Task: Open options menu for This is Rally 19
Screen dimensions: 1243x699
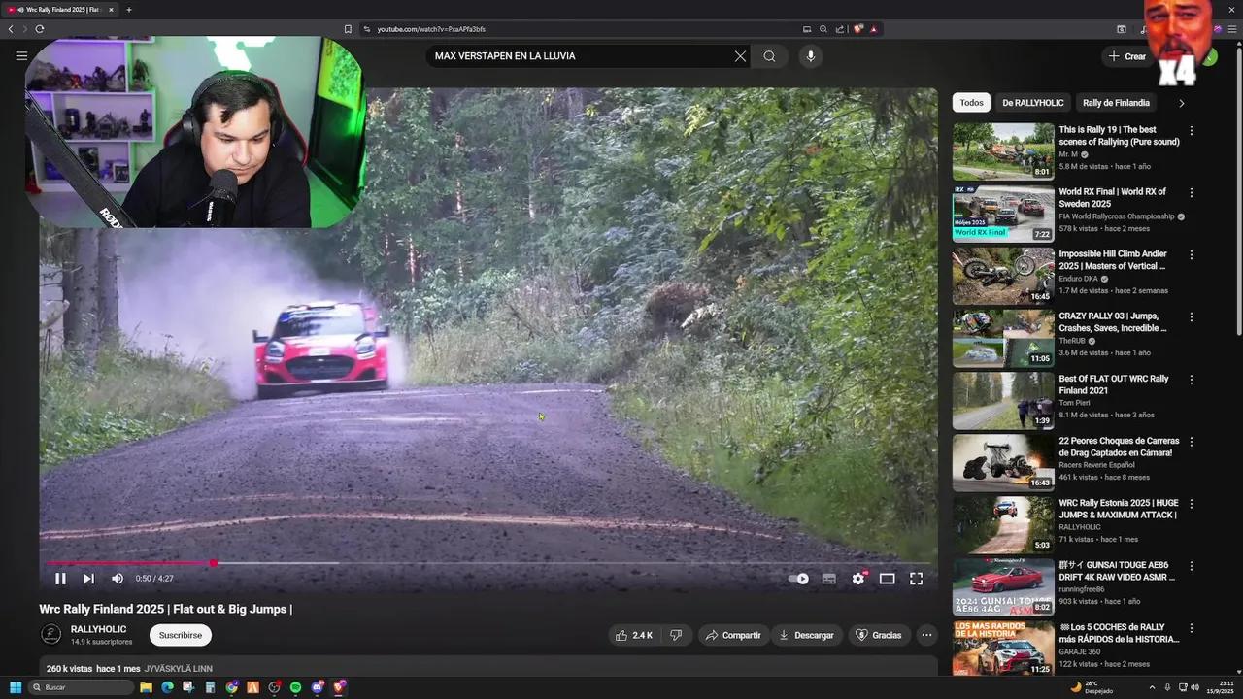Action: coord(1192,130)
